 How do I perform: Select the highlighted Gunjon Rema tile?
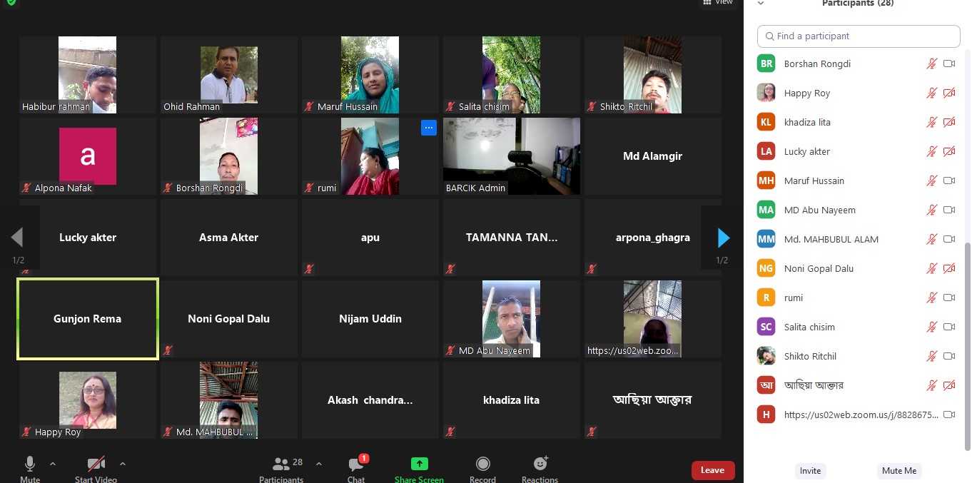[x=88, y=319]
